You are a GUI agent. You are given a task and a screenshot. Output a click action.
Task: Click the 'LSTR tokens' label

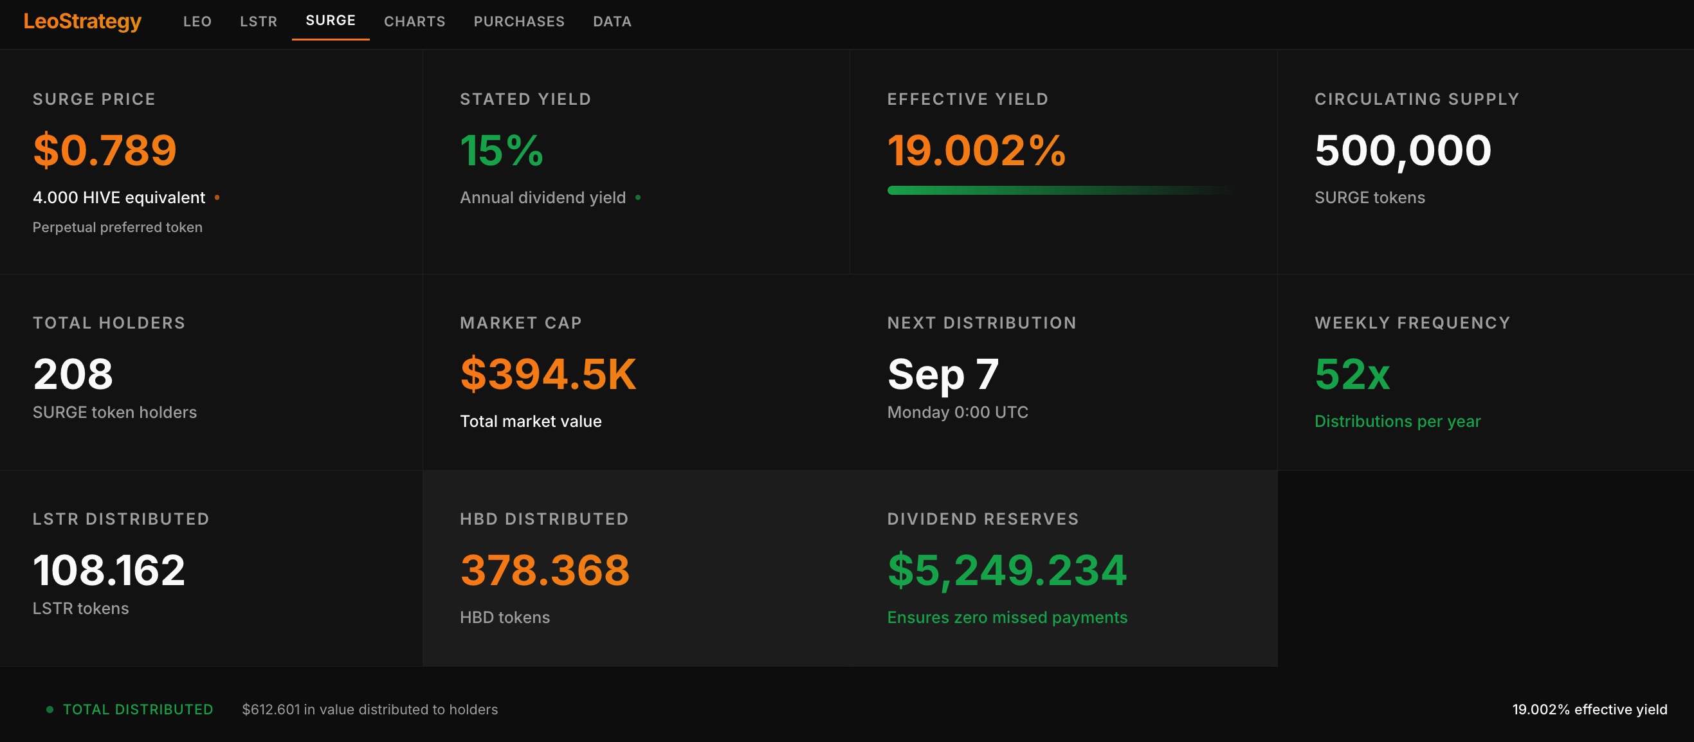pos(81,609)
